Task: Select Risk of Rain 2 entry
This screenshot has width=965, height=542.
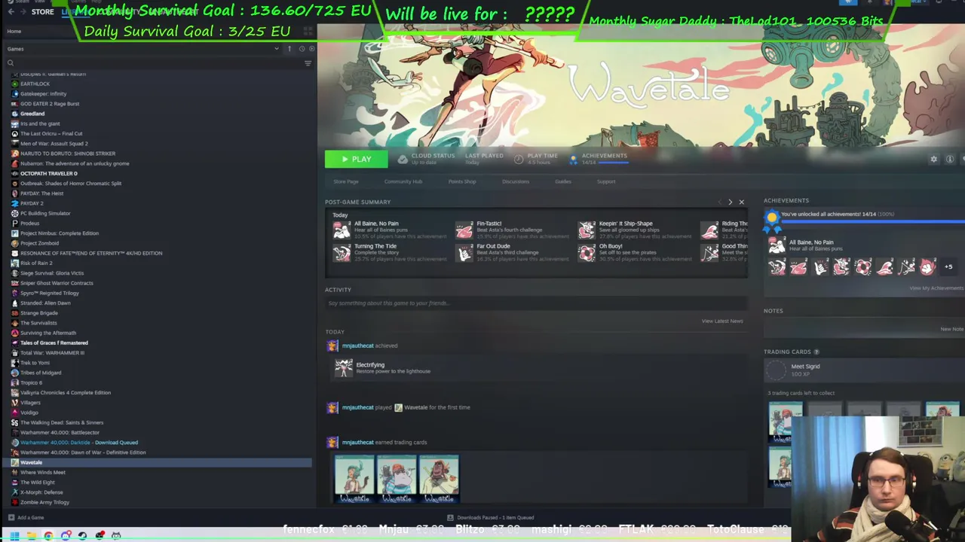Action: point(36,263)
